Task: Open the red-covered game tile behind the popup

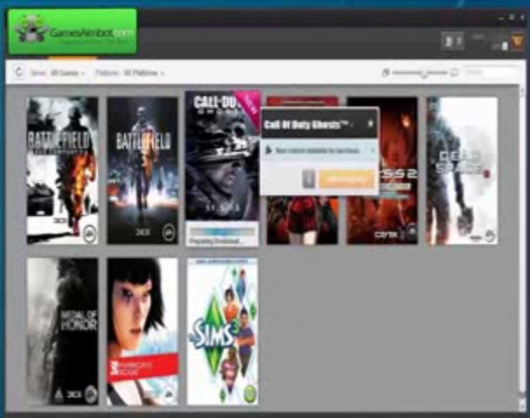Action: tap(302, 219)
